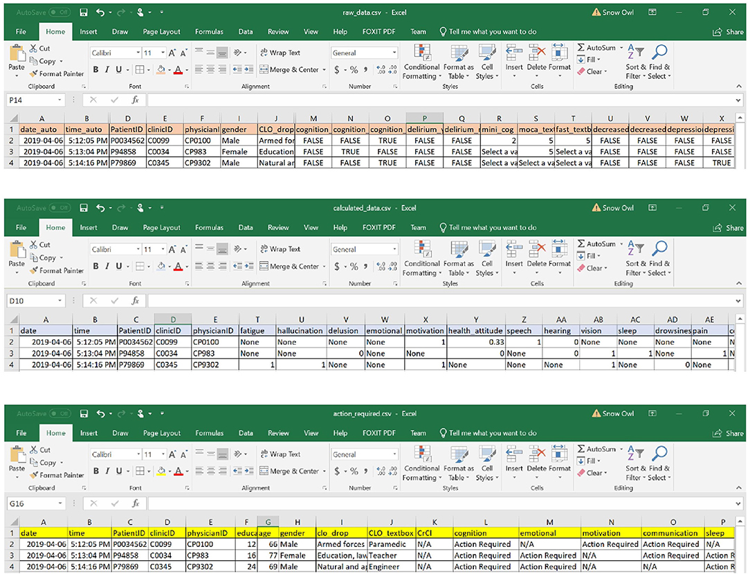The image size is (750, 574).
Task: Click Merge & Center in raw_data.csv ribbon
Action: (293, 70)
